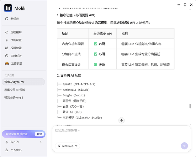The image size is (196, 157).
Task: Click the 镜头语言设计 table cell
Action: point(73,64)
